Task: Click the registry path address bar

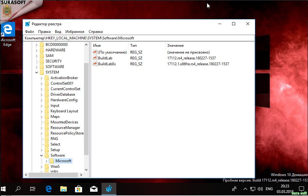Action: click(x=139, y=38)
